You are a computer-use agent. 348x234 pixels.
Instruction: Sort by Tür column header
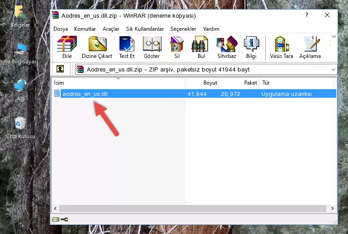click(296, 83)
